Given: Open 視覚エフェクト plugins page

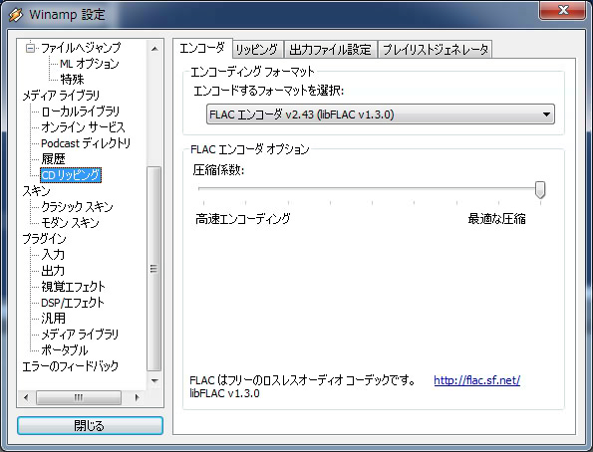Looking at the screenshot, I should click(x=73, y=287).
